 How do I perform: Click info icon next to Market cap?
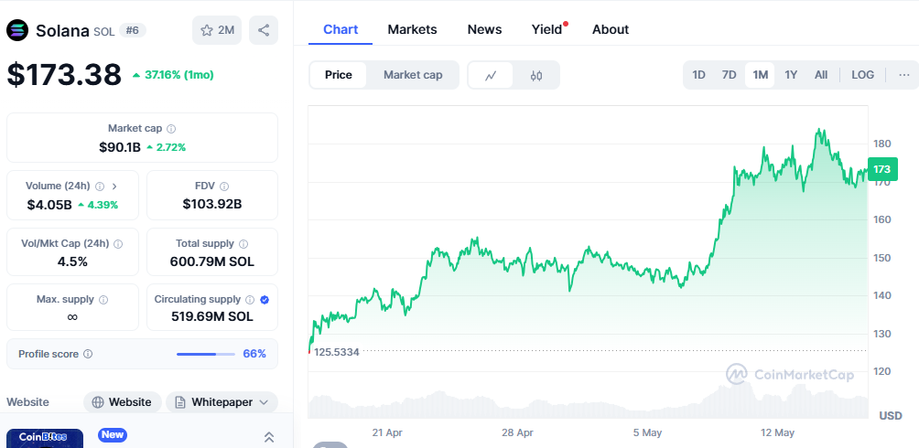point(171,129)
